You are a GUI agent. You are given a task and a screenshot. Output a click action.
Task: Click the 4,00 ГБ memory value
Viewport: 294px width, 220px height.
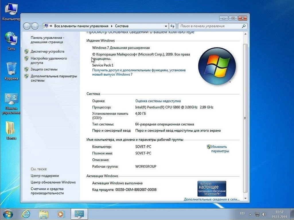141,113
